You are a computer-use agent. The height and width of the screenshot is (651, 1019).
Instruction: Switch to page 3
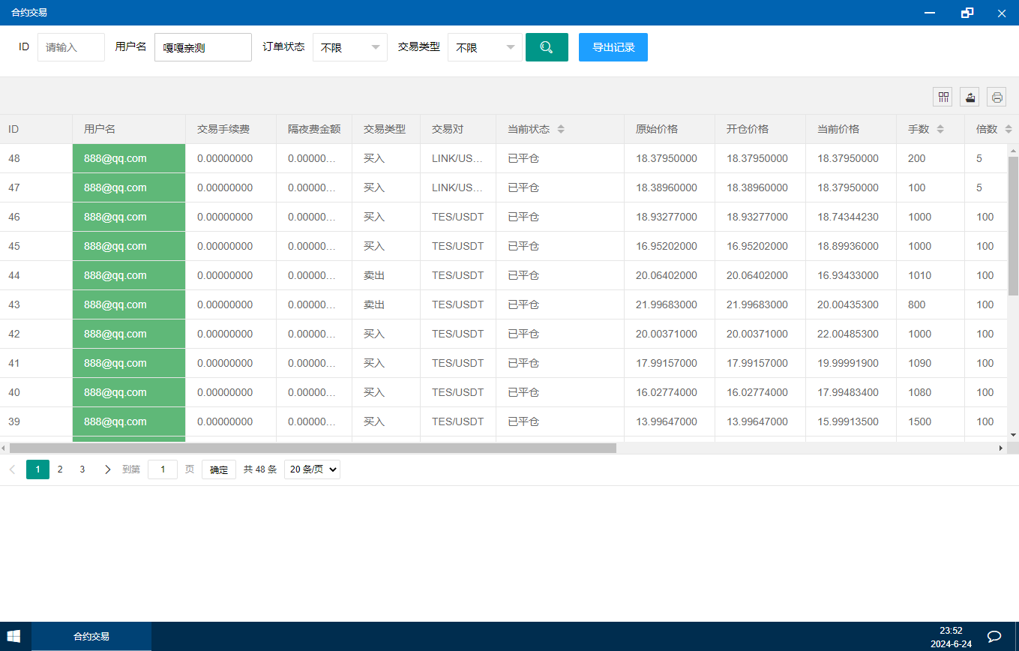[x=82, y=469]
